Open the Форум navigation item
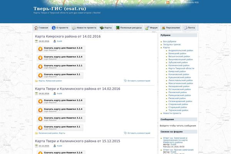Image resolution: width=231 pixels, height=154 pixels. [x=151, y=28]
